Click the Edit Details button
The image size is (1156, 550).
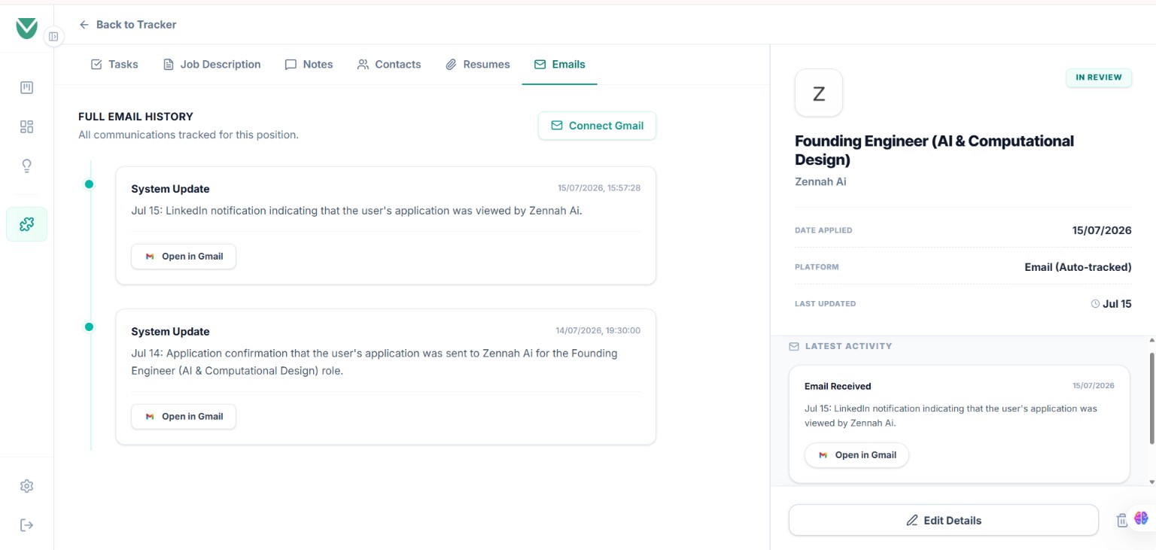[x=944, y=520]
